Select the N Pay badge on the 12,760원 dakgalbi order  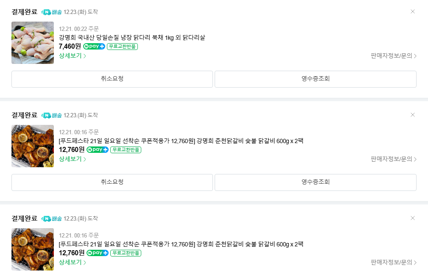tap(97, 149)
